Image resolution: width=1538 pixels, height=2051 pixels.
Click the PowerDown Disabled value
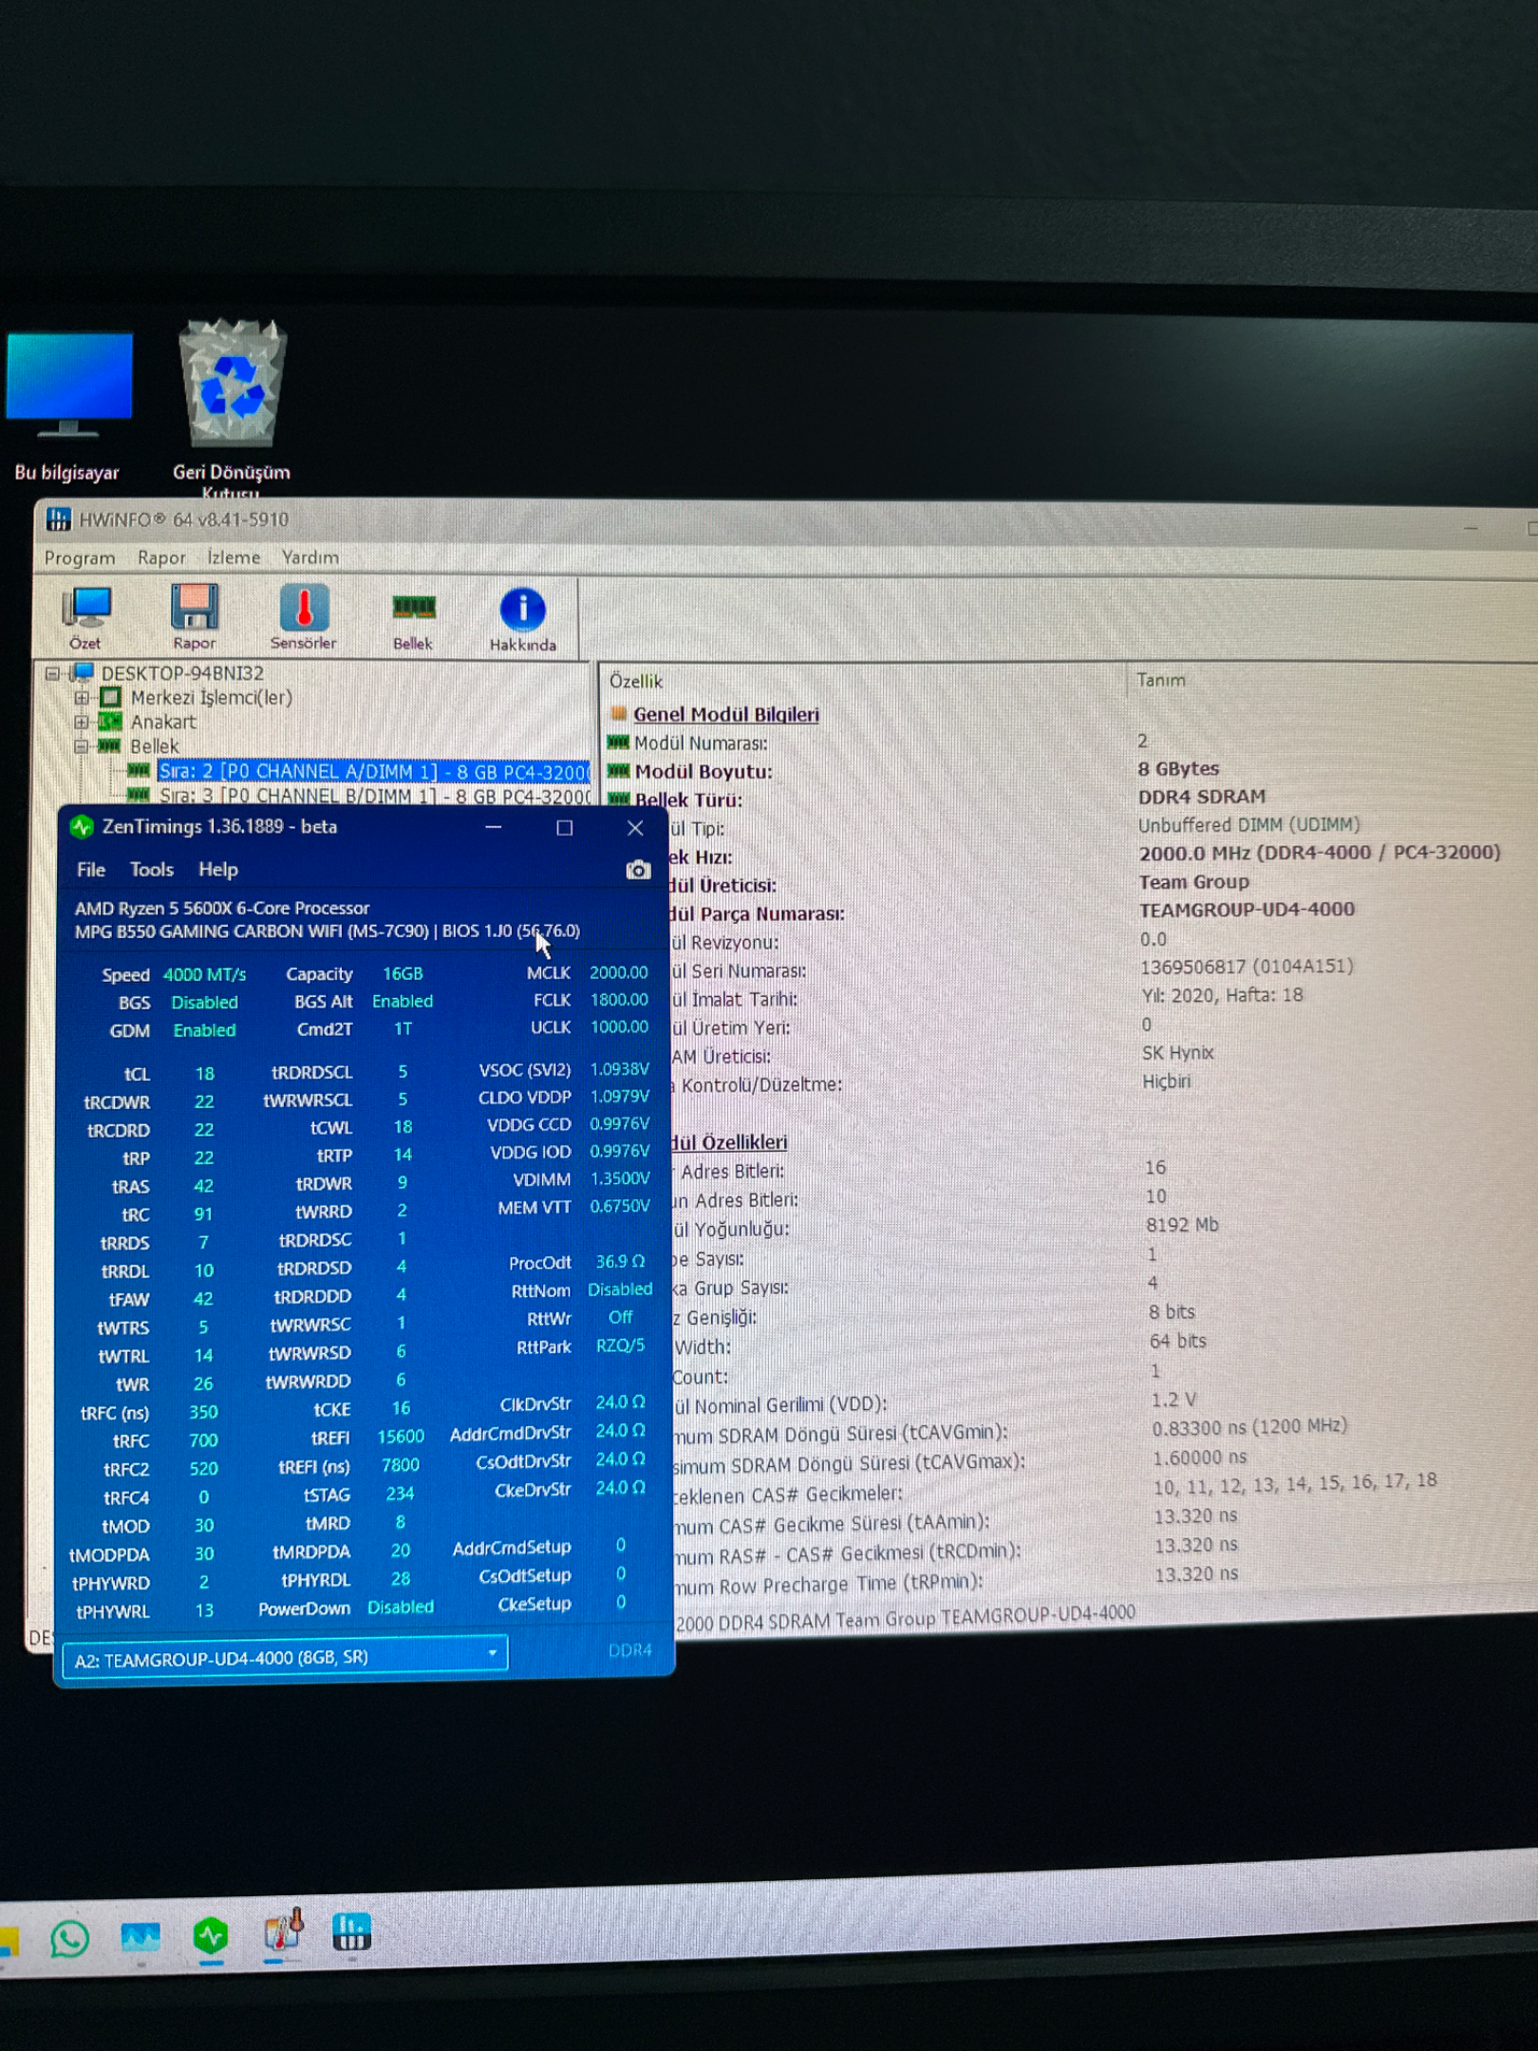click(401, 1608)
